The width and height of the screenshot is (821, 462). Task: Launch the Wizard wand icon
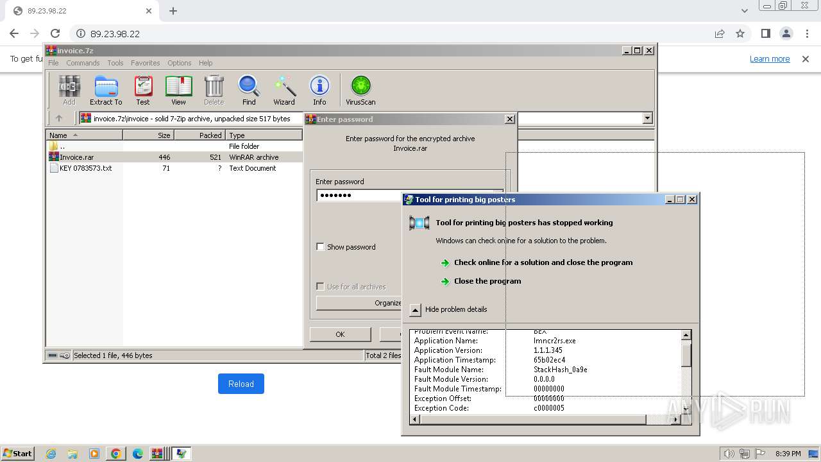click(284, 90)
